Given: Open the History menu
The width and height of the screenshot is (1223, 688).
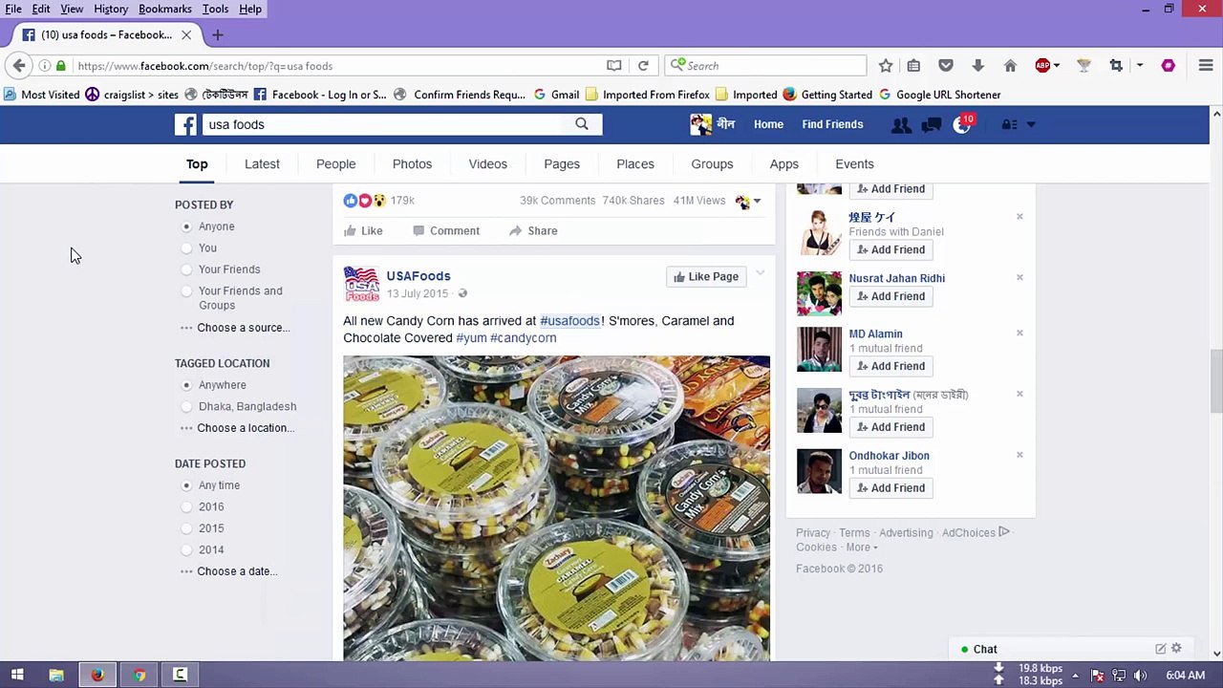Looking at the screenshot, I should pyautogui.click(x=111, y=9).
